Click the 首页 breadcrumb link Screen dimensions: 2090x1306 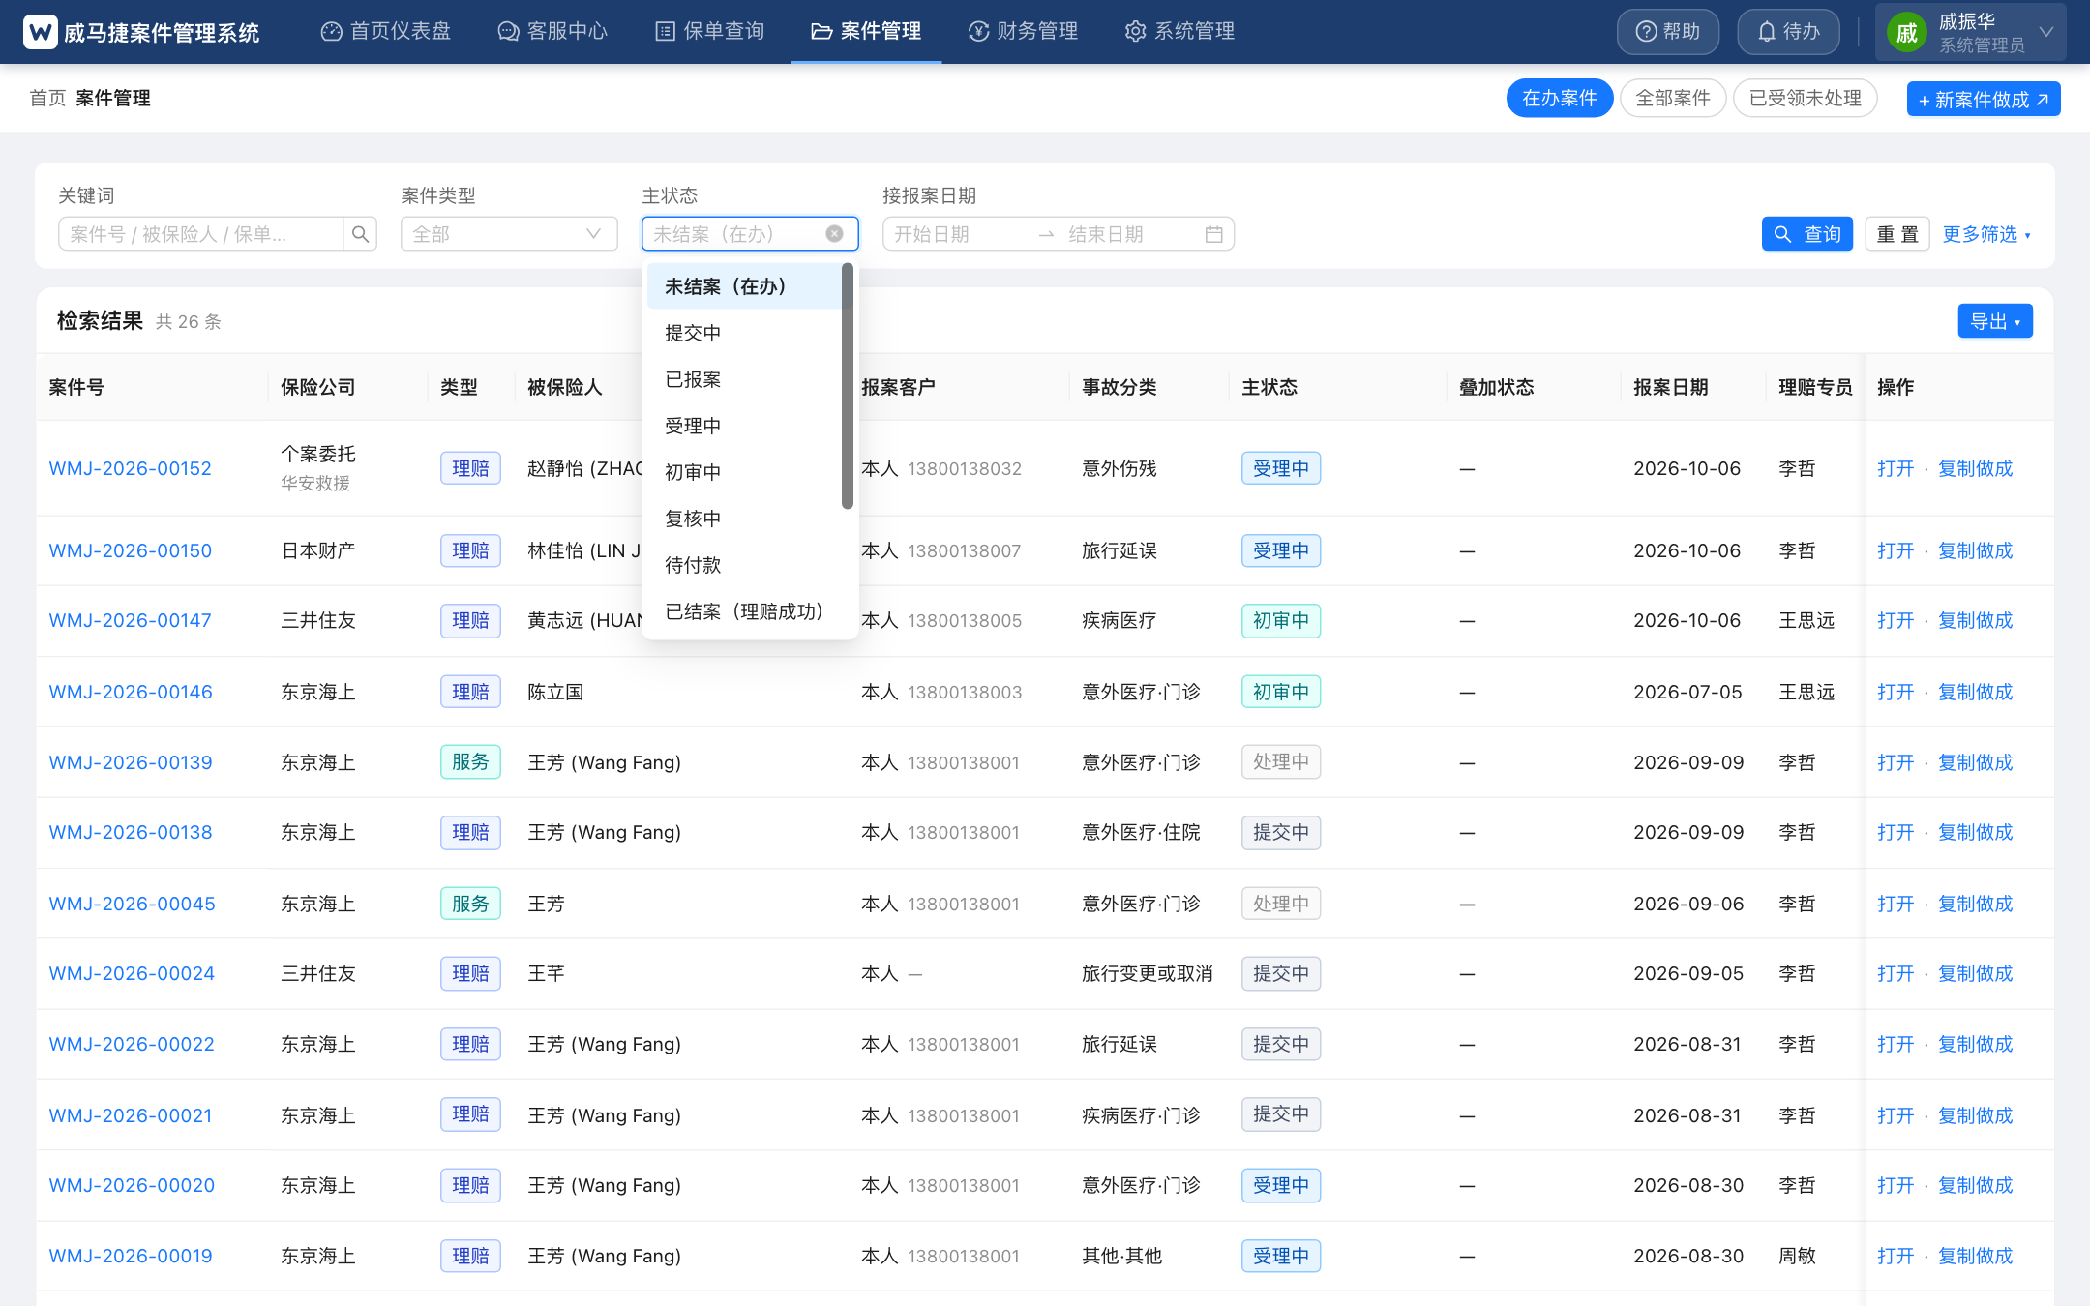(x=47, y=98)
